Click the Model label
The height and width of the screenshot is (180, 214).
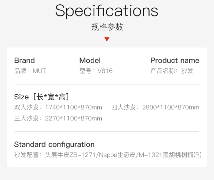point(90,60)
